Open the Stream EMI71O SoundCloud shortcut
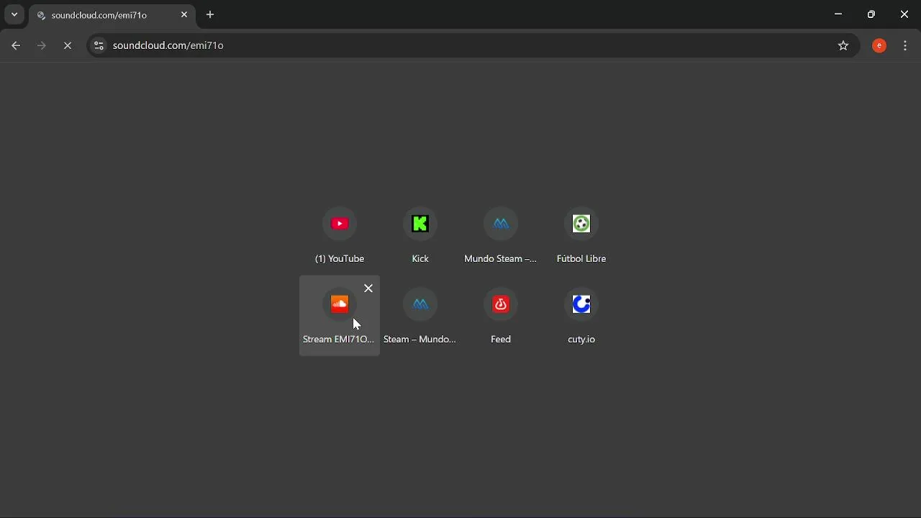This screenshot has width=921, height=518. [x=340, y=316]
